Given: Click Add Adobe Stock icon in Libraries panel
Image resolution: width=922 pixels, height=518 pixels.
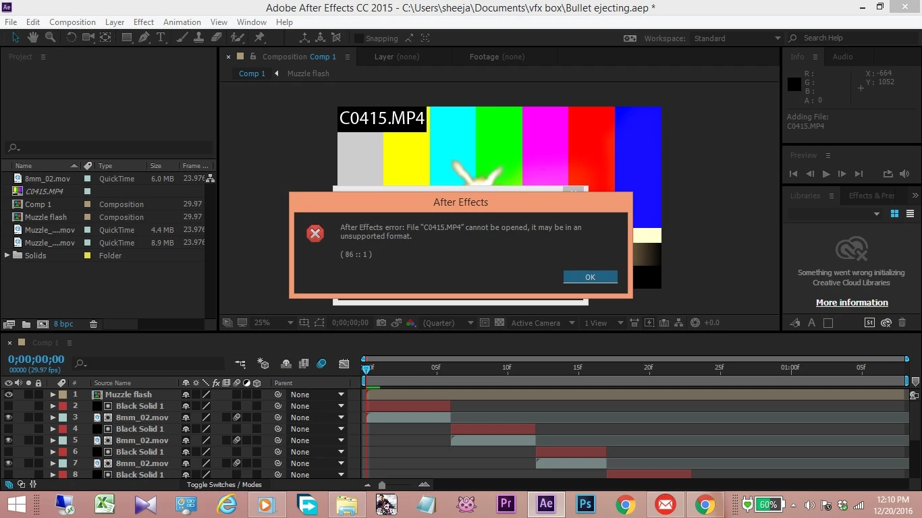Looking at the screenshot, I should (870, 323).
